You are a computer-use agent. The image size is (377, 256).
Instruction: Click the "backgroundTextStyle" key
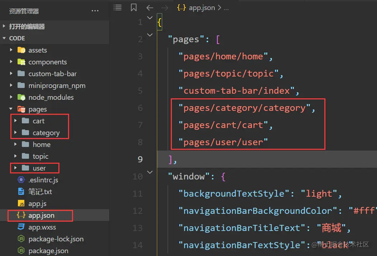point(234,193)
